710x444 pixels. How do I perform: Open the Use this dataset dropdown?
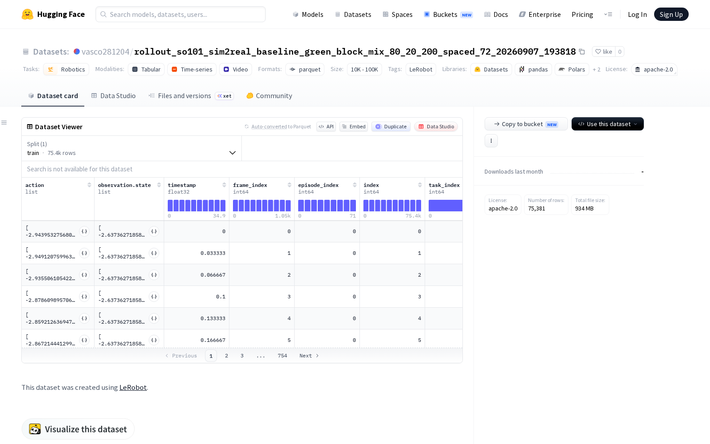[607, 124]
